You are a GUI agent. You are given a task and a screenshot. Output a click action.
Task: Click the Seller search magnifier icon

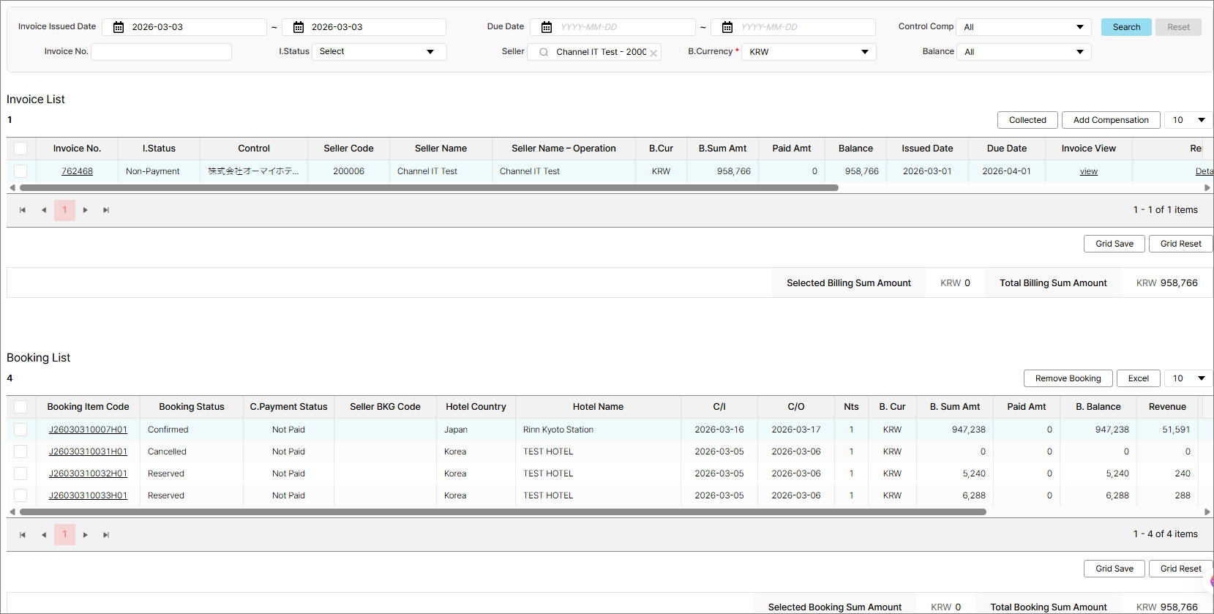click(544, 52)
